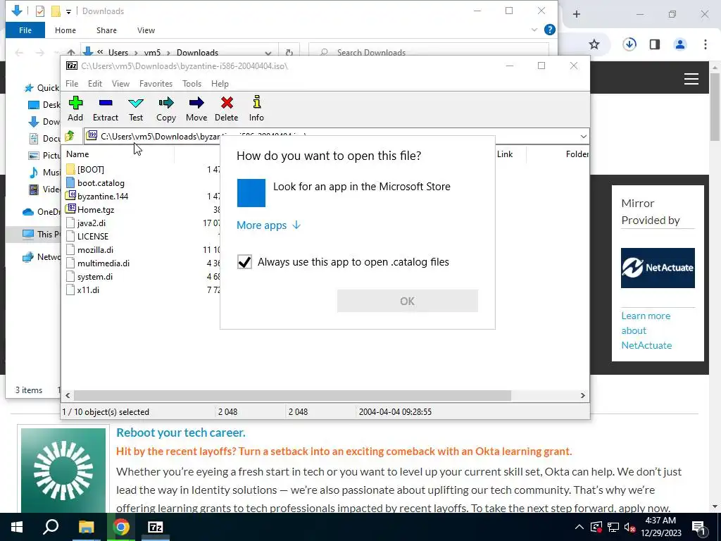Refresh the Explorer Downloads folder

289,52
